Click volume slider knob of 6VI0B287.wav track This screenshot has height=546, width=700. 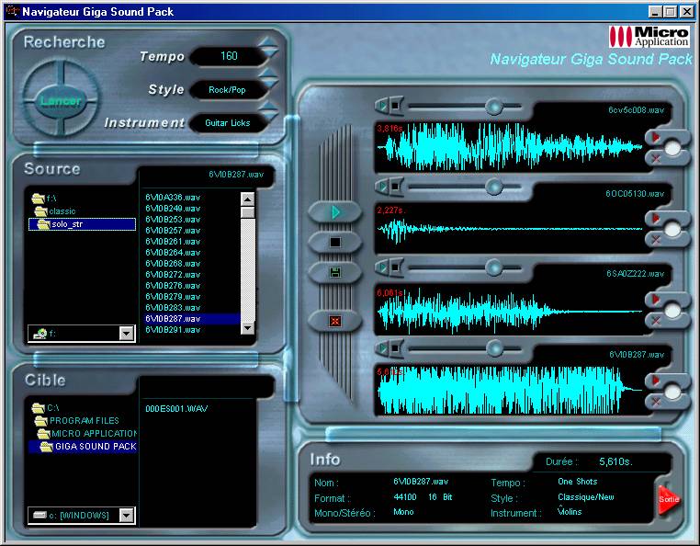click(494, 348)
